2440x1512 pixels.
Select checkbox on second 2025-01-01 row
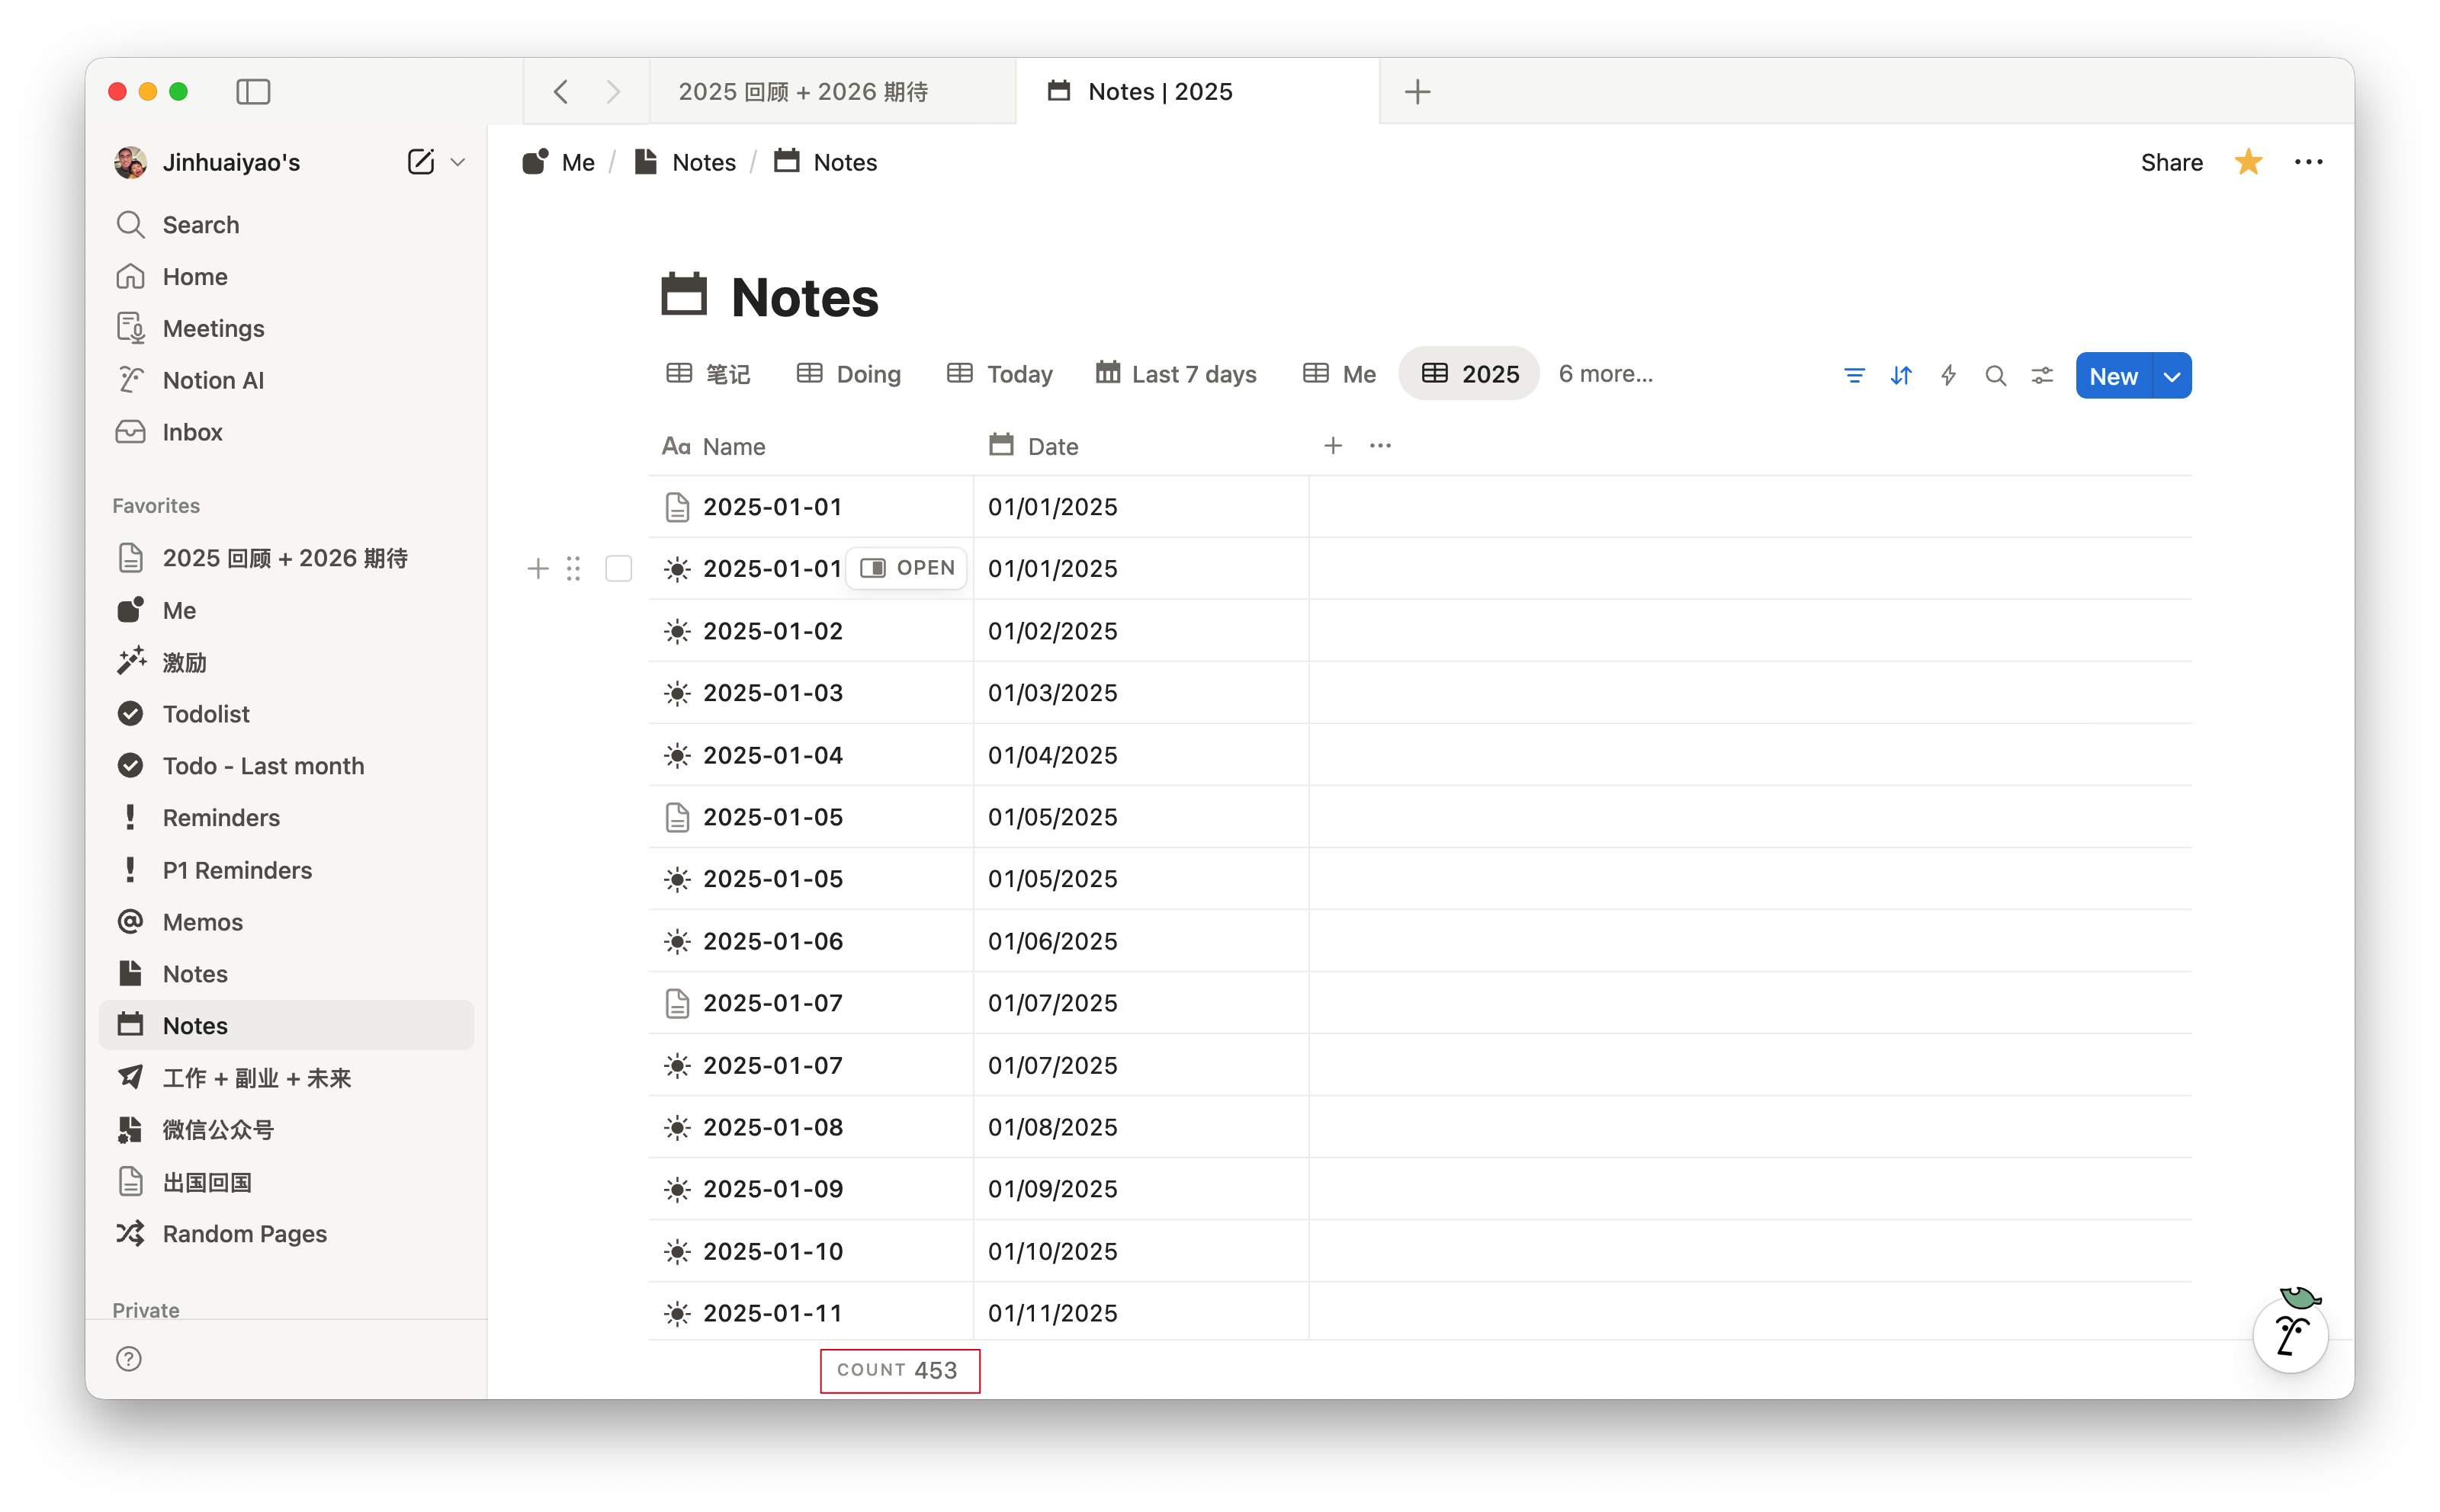pos(618,568)
